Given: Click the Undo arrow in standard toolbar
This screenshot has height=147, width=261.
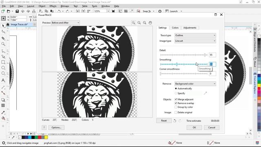Looking at the screenshot, I should [59, 11].
